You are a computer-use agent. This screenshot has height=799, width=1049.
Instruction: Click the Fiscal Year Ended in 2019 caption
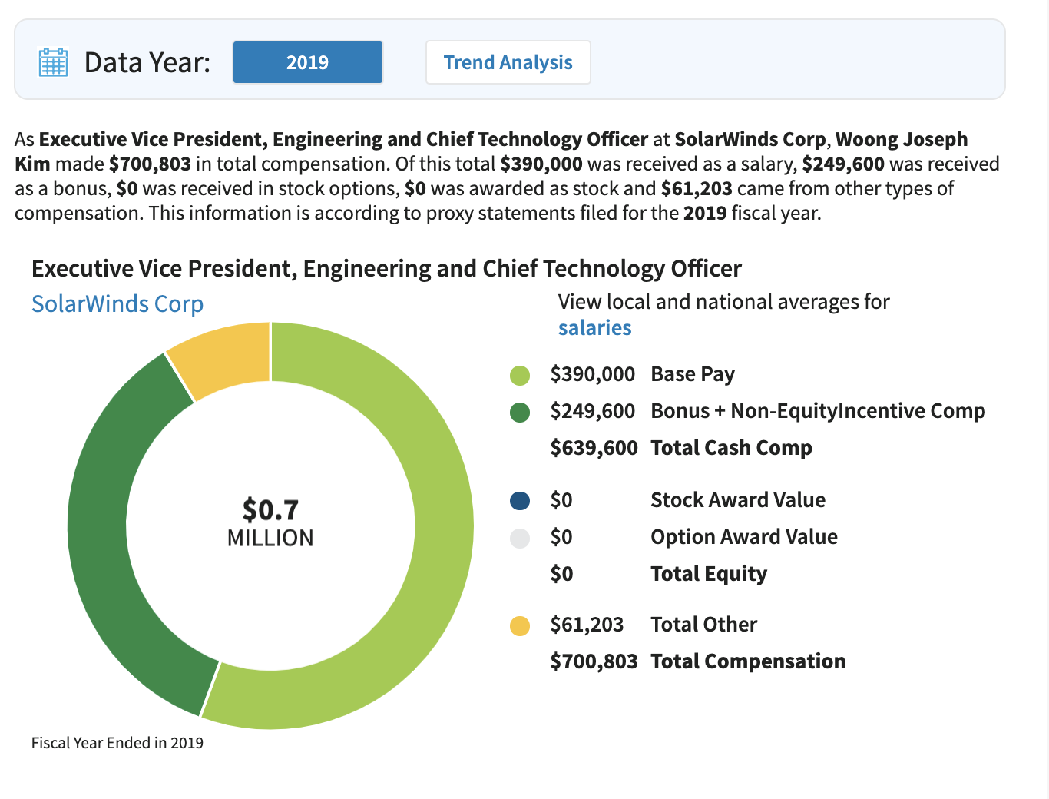click(x=117, y=743)
